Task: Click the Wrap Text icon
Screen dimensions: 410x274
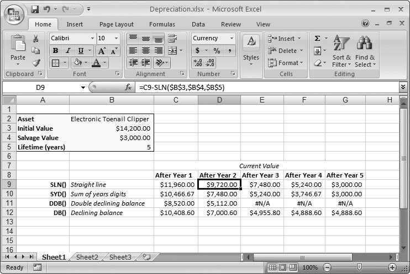Action: click(x=172, y=39)
